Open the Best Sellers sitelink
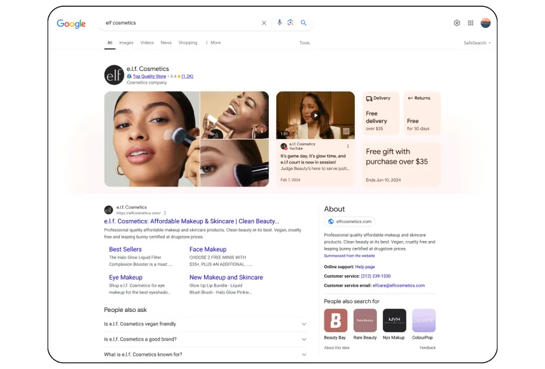The image size is (545, 369). point(125,250)
